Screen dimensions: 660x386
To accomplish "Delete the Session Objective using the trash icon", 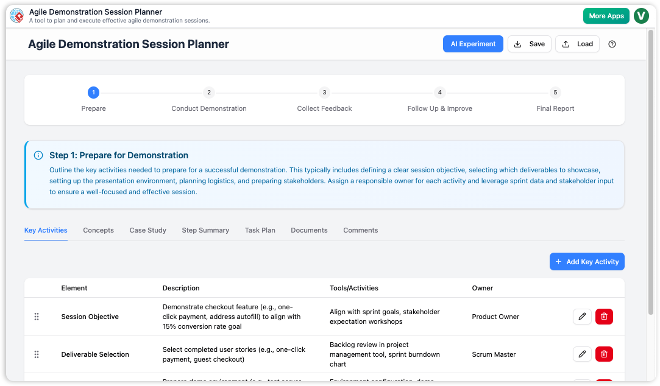I will [x=604, y=317].
